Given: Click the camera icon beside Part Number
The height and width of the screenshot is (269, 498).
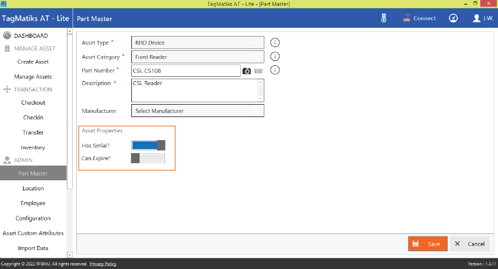Looking at the screenshot, I should pos(247,71).
